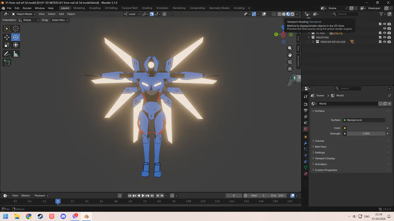Click the zoom magnifier gizmo in the viewport
The width and height of the screenshot is (394, 221).
(290, 48)
